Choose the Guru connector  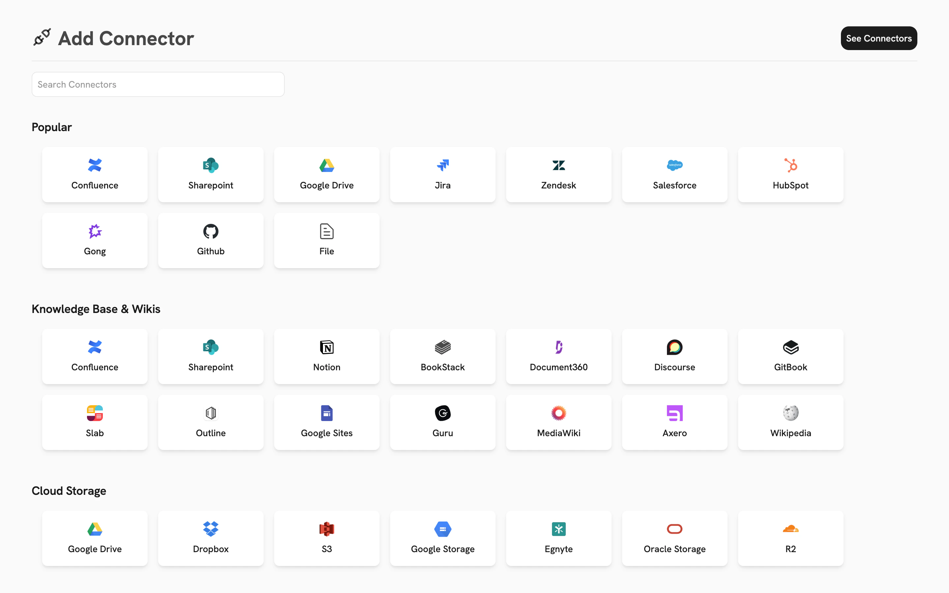(442, 422)
